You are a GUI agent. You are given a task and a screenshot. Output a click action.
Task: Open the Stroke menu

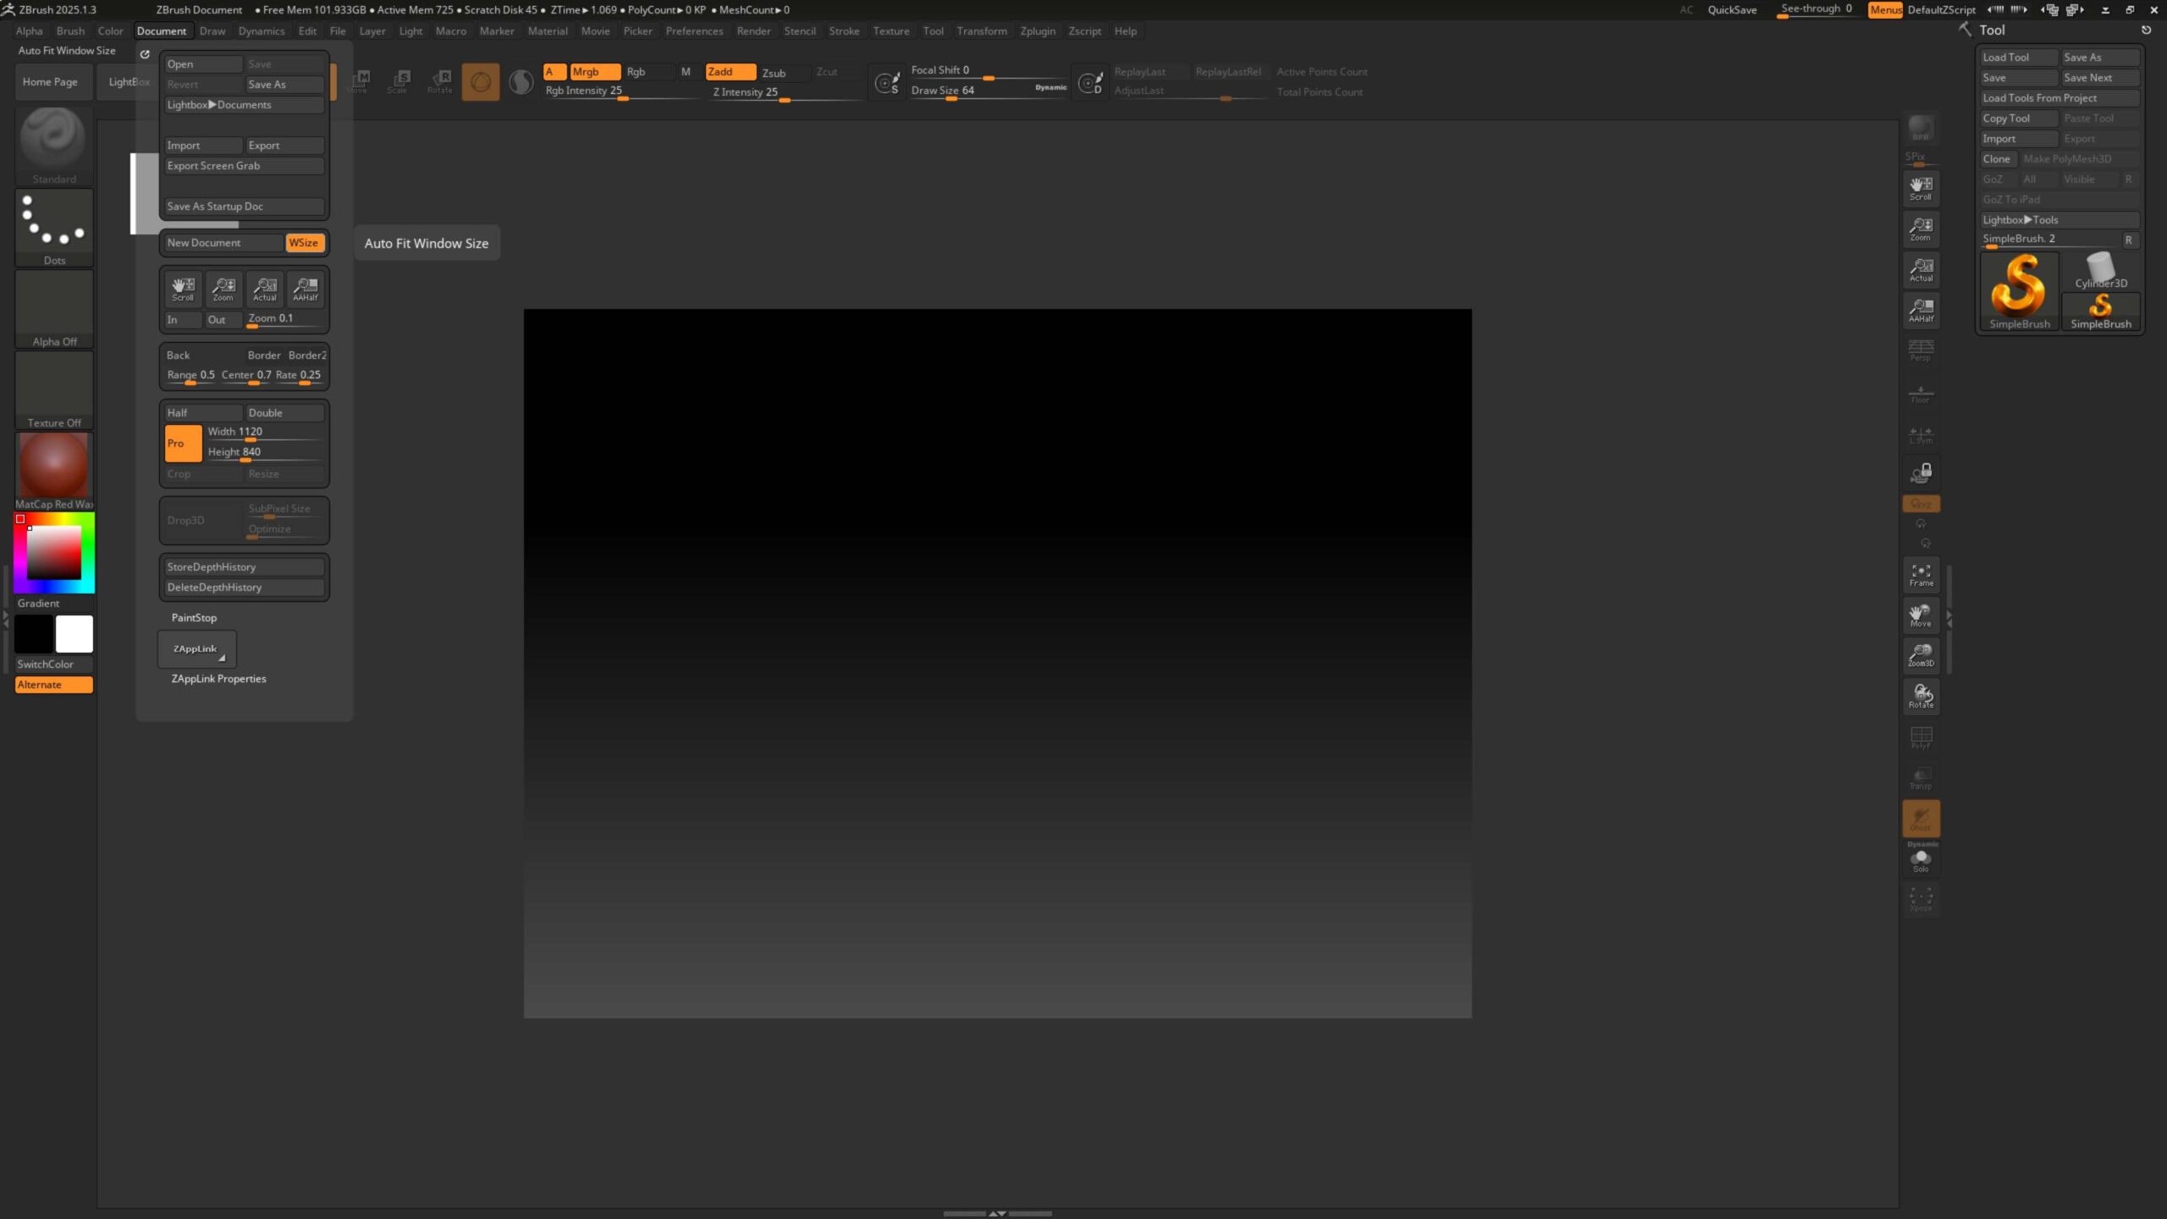pos(844,30)
